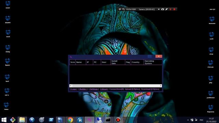219x123 pixels.
Task: Open the About link
Action: click(x=104, y=89)
